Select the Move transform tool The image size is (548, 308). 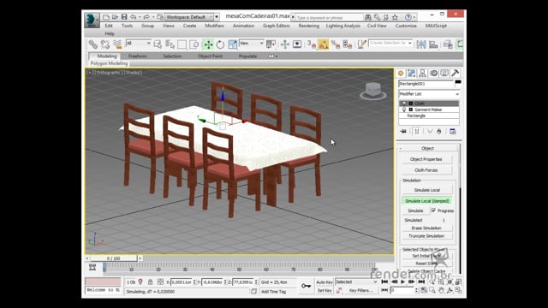coord(208,44)
